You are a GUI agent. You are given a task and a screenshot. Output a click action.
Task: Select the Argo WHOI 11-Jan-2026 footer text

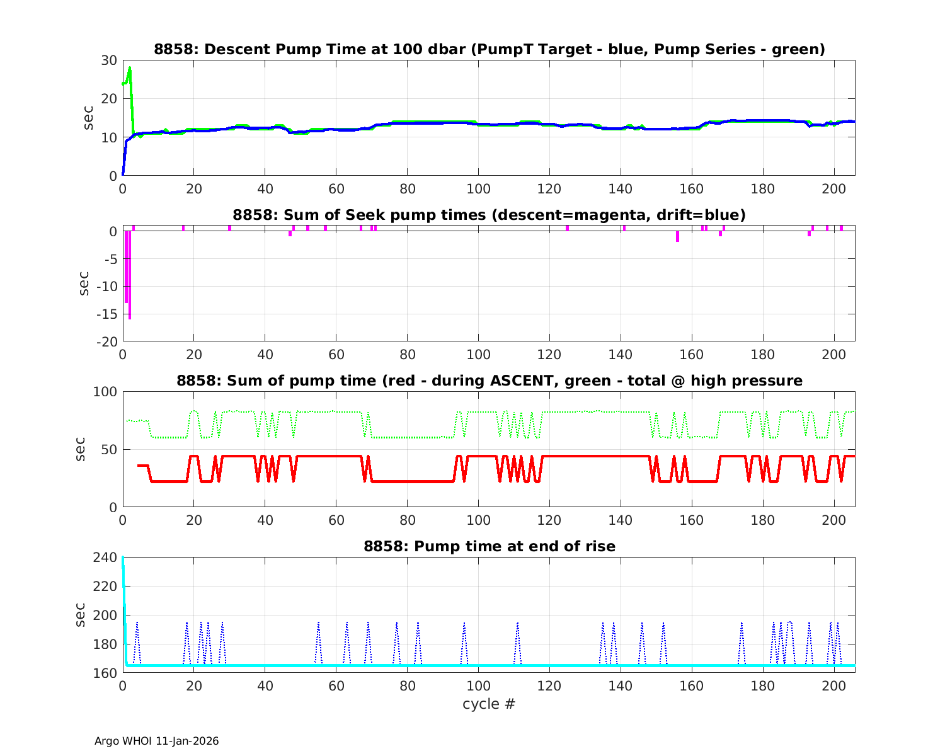(156, 741)
